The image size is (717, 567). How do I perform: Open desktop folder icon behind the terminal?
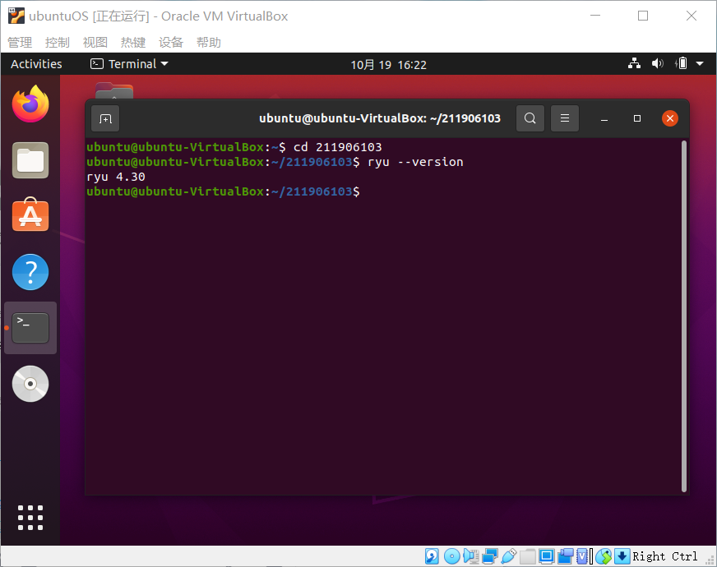[x=114, y=90]
